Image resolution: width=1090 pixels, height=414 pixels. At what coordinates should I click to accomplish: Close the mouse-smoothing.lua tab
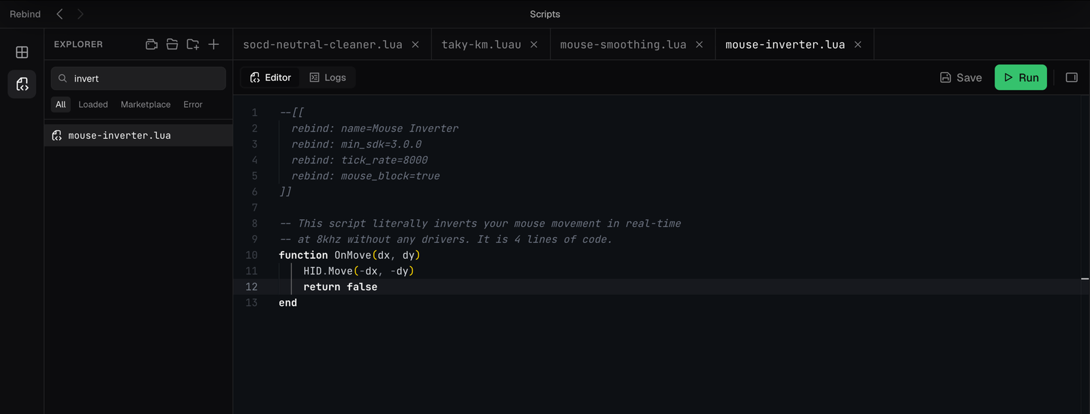pyautogui.click(x=699, y=44)
